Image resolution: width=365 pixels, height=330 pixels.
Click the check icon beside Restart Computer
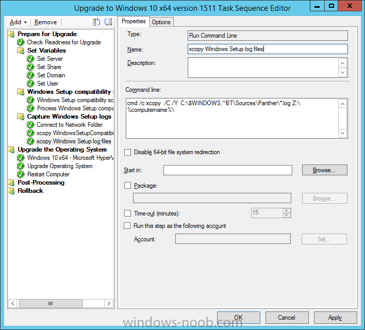click(x=21, y=174)
